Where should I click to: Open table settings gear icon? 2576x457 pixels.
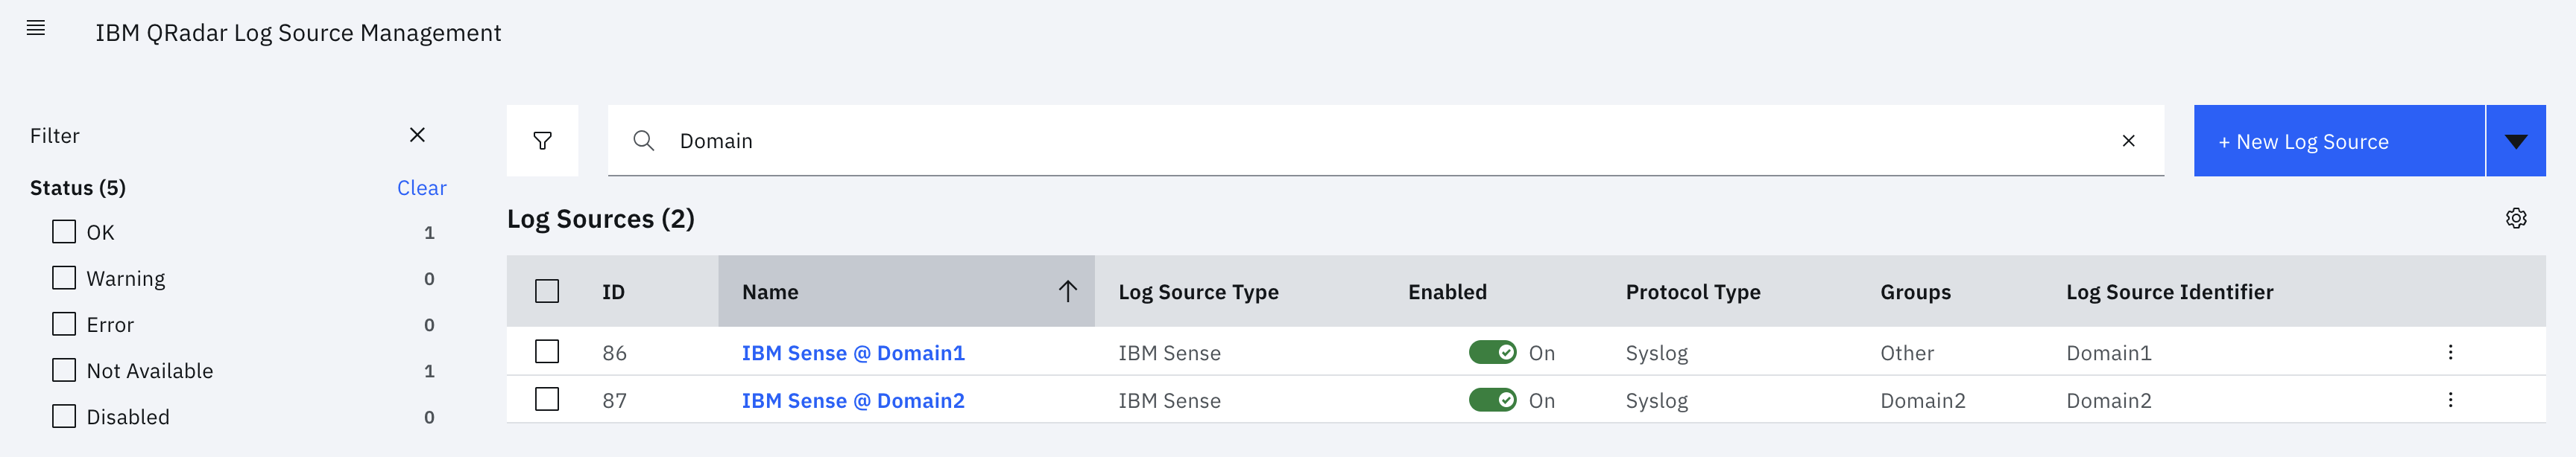point(2516,219)
